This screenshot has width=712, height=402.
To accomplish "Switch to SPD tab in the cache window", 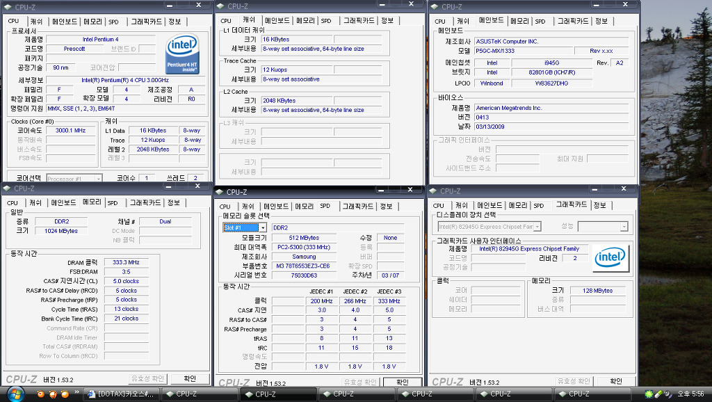I will (x=326, y=21).
